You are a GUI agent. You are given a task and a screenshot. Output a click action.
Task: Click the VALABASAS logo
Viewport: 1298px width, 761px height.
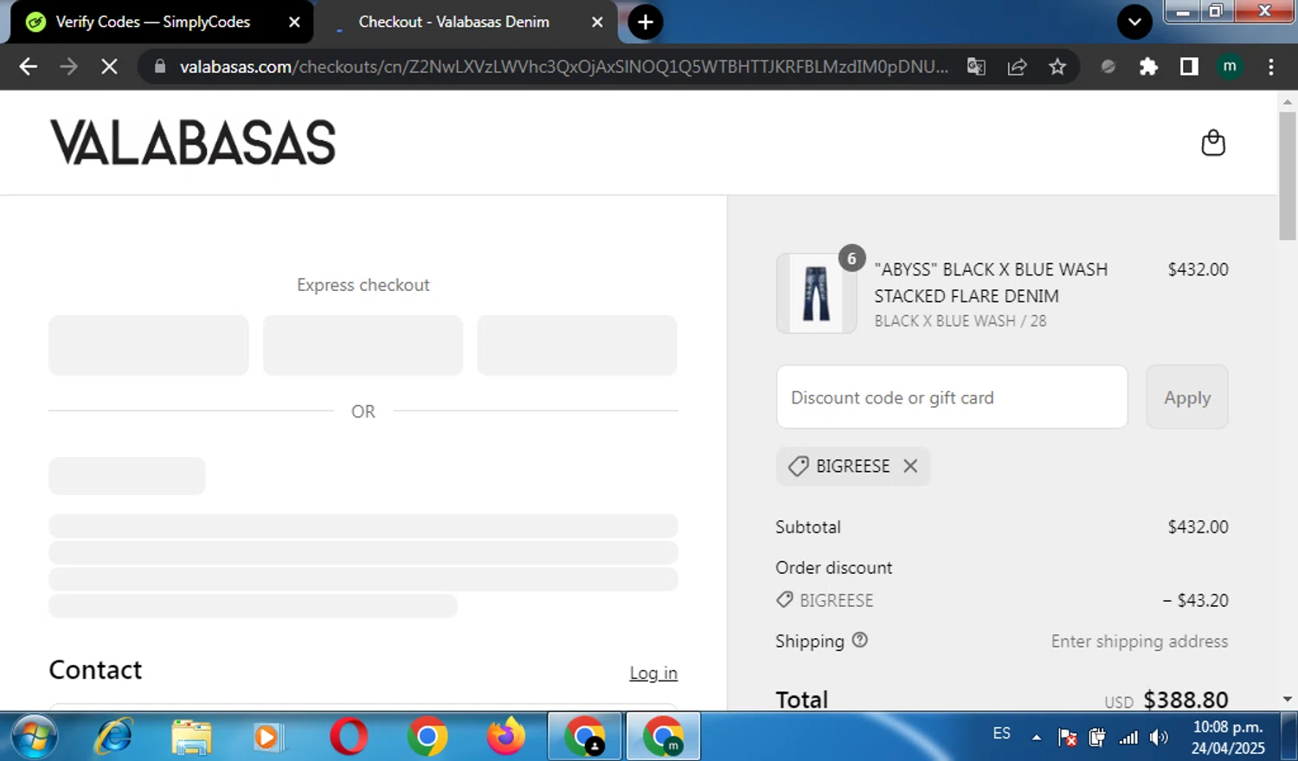pyautogui.click(x=193, y=143)
